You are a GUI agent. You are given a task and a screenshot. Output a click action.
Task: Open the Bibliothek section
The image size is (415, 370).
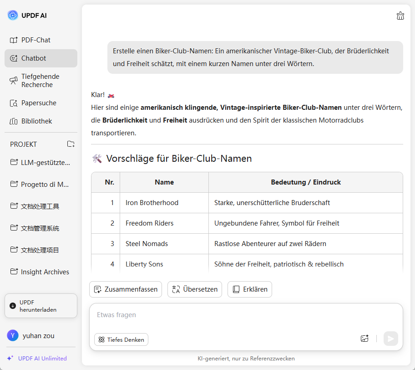point(36,121)
